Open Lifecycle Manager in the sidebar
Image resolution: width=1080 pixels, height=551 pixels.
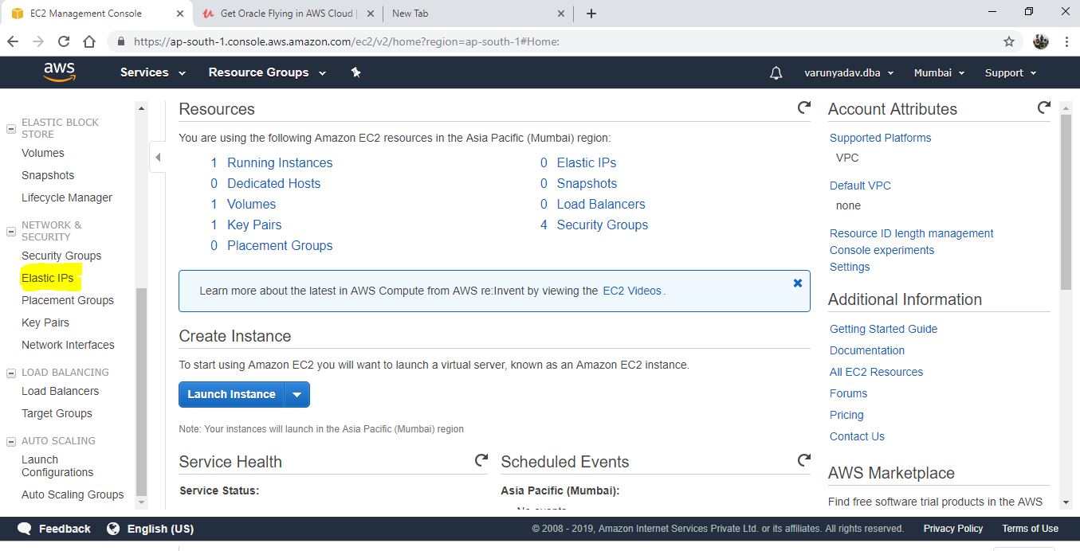[67, 197]
